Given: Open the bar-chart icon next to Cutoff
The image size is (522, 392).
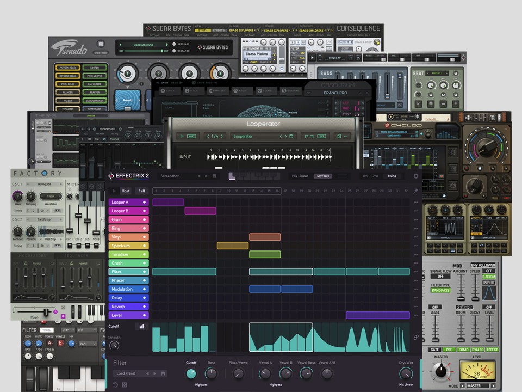Looking at the screenshot, I should [142, 326].
